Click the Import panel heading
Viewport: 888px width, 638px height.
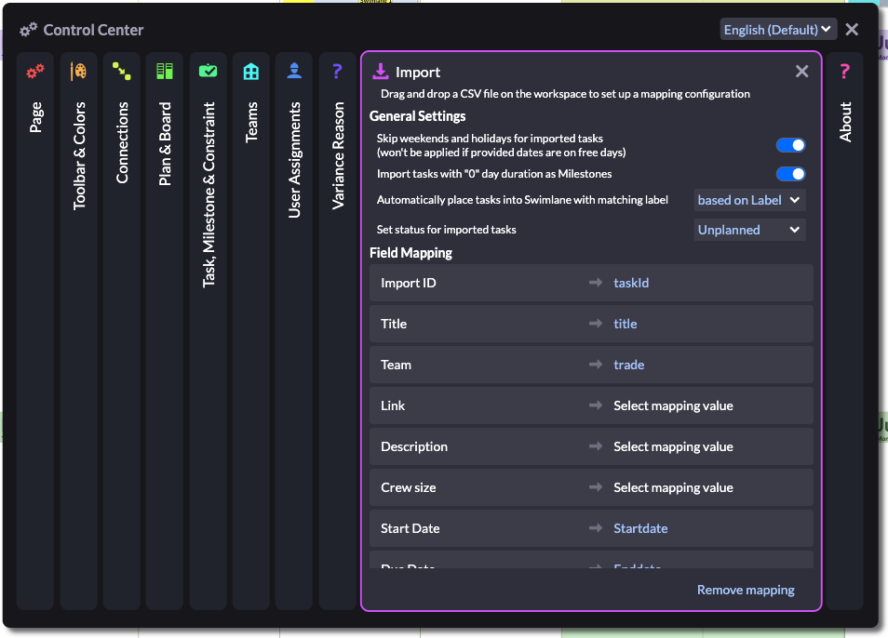coord(418,73)
